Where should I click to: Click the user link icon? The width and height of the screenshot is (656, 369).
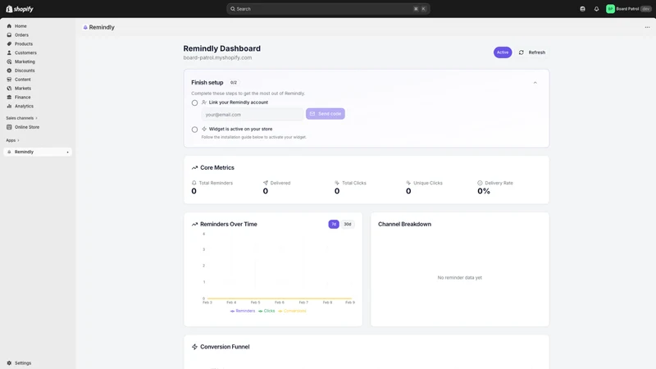[204, 102]
